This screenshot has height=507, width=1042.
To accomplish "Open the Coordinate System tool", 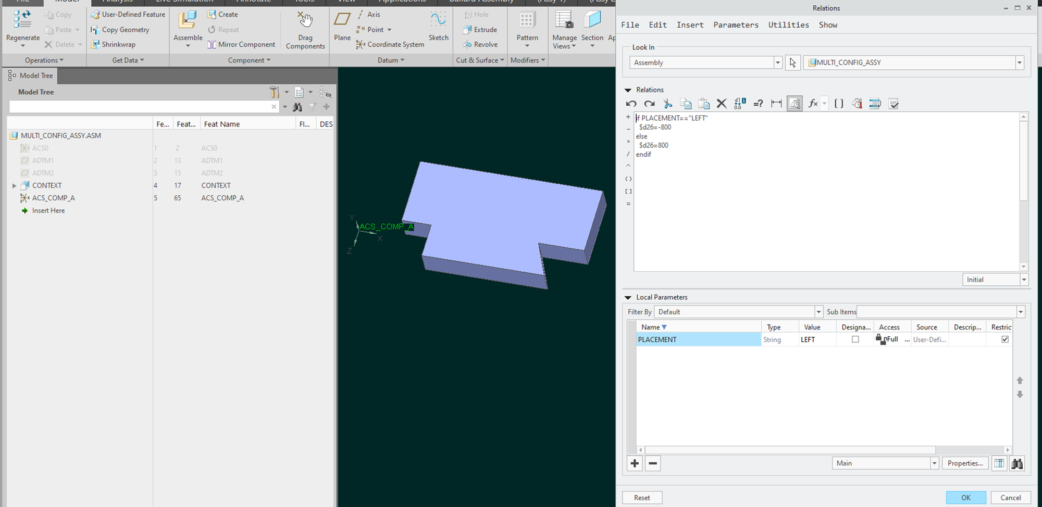I will (x=390, y=44).
